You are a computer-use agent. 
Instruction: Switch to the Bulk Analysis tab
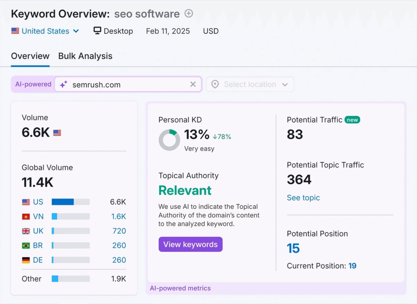[x=85, y=56]
